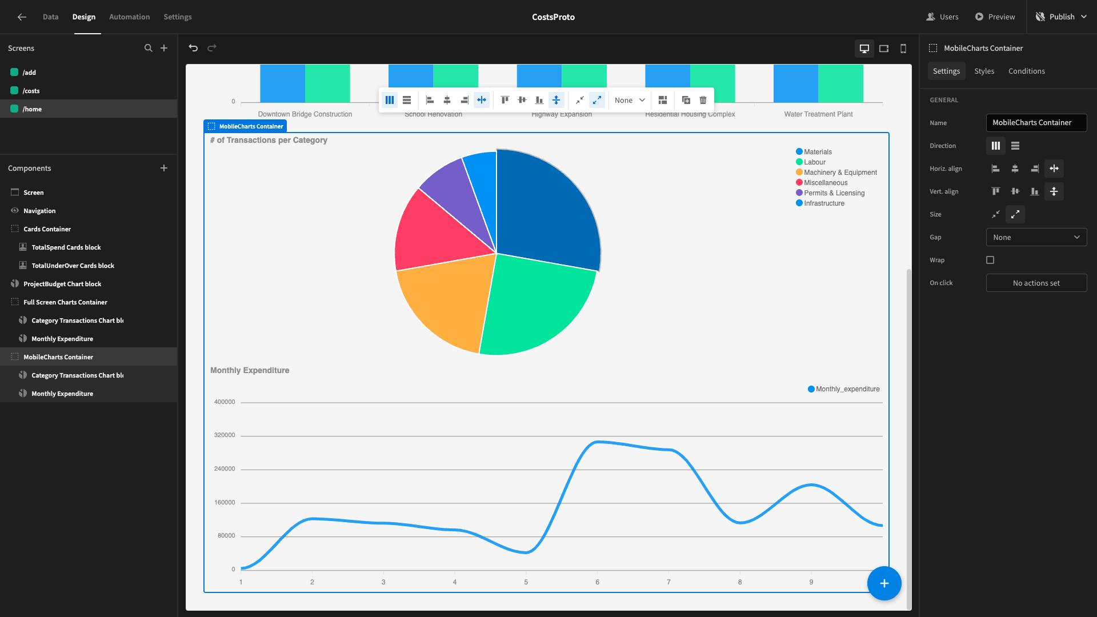Open top Settings tab
The width and height of the screenshot is (1097, 617).
click(x=178, y=17)
